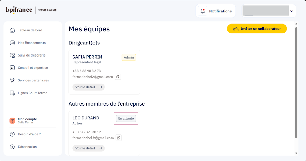Open notifications bell icon

[x=203, y=11]
